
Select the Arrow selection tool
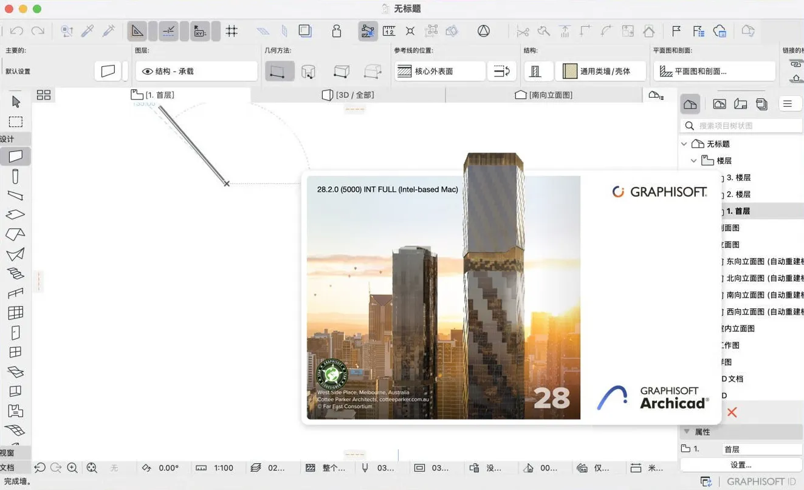click(x=16, y=101)
